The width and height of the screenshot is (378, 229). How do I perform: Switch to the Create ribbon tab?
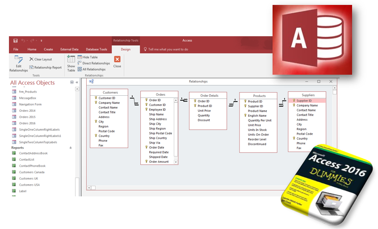click(48, 49)
